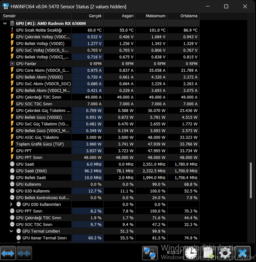The height and width of the screenshot is (262, 256).
Task: Close sensors with the blue X icon
Action: click(x=243, y=253)
